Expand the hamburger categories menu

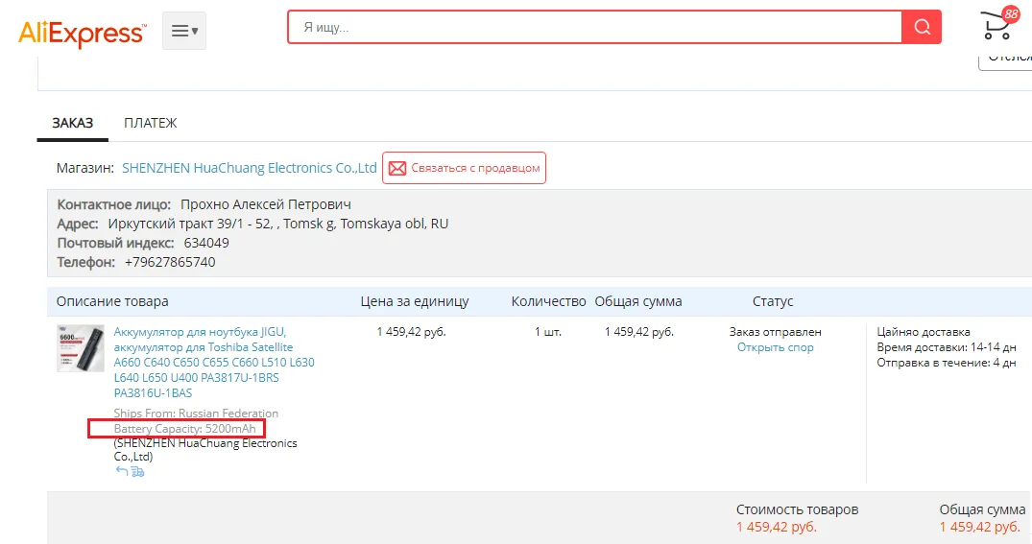tap(184, 31)
